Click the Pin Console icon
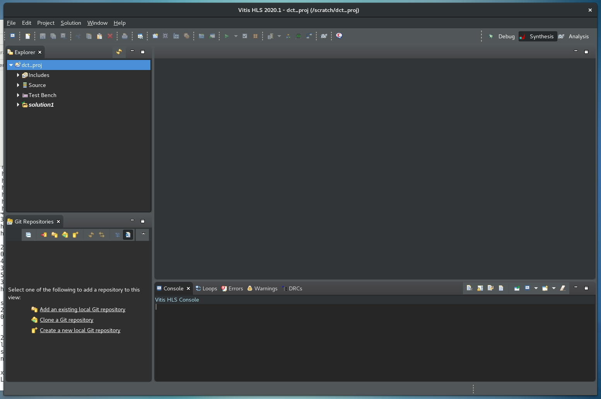The width and height of the screenshot is (601, 399). pyautogui.click(x=517, y=288)
